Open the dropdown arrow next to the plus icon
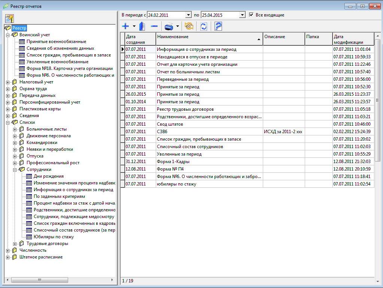The image size is (383, 288). click(134, 26)
